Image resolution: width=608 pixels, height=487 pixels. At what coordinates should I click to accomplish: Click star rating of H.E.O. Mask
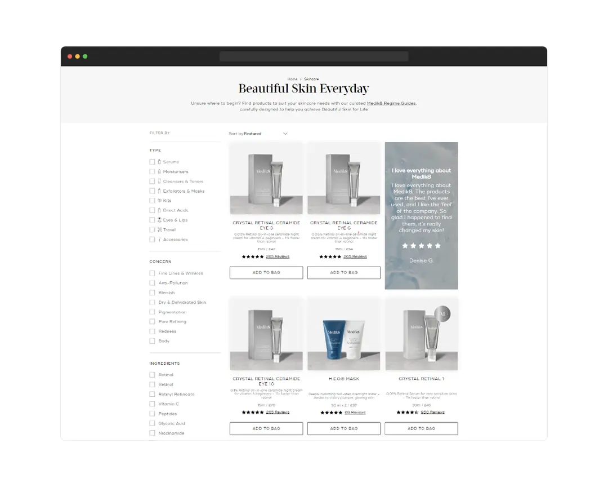point(331,413)
